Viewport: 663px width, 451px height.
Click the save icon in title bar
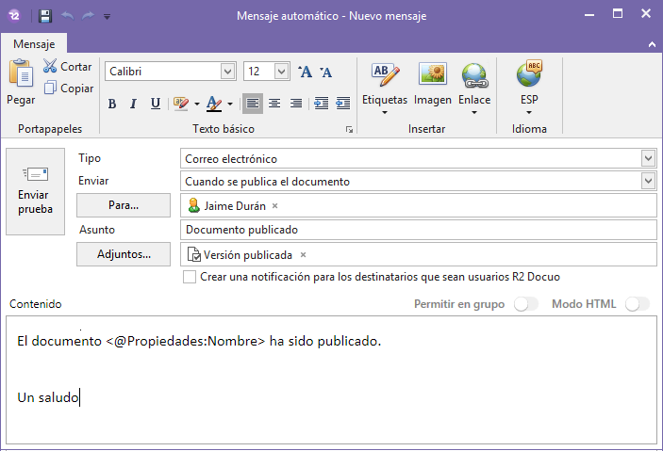tap(45, 16)
